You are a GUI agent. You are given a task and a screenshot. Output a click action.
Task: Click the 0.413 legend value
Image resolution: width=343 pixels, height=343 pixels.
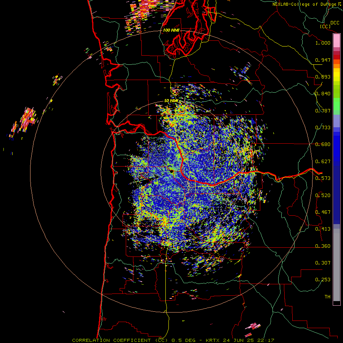coord(323,229)
